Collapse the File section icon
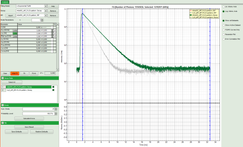Viewport: 243px width, 147px height. pos(2,123)
